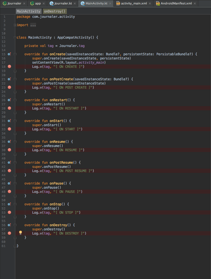Click the MainActivity breadcrumb
Screen dimensions: 211x279
(x=28, y=11)
